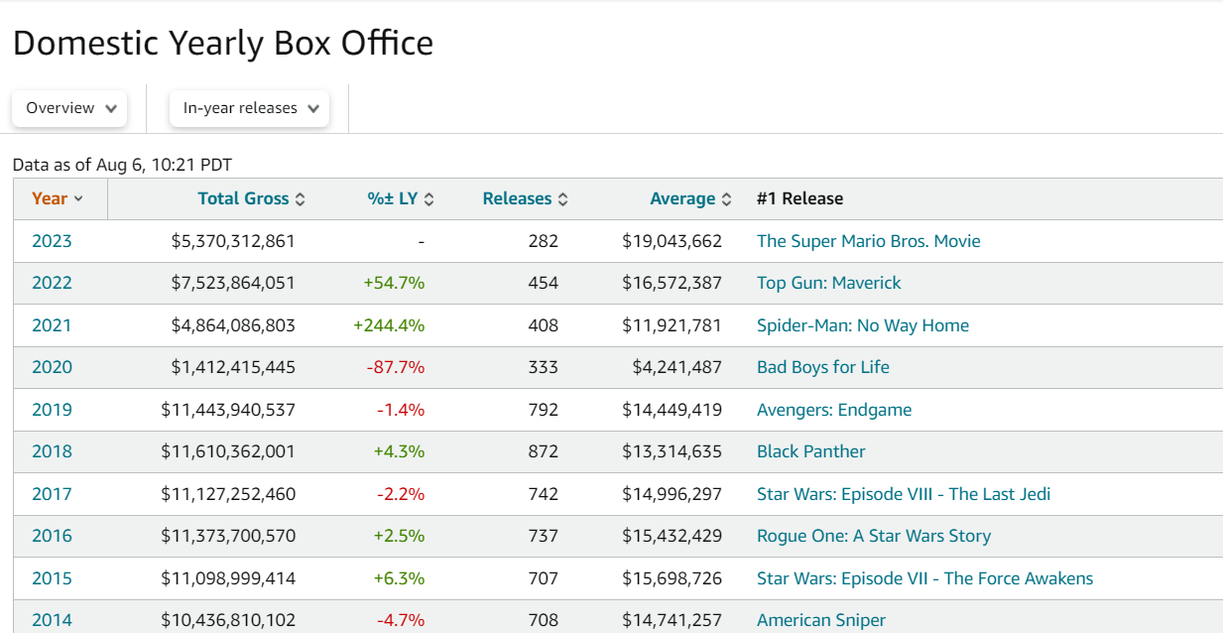Click the +244.4% change value
This screenshot has height=633, width=1223.
(x=389, y=325)
